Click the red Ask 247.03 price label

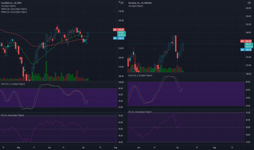119,30
